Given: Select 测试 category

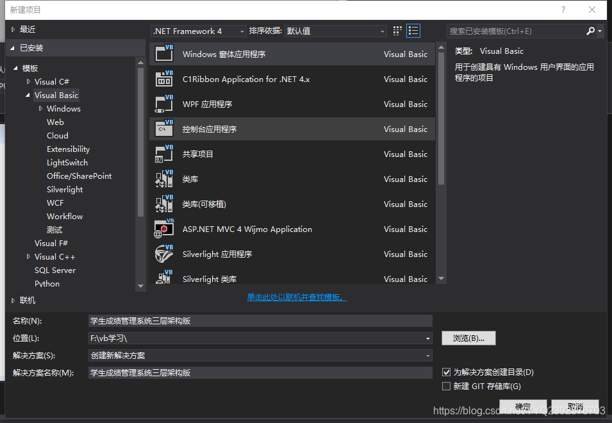Looking at the screenshot, I should [x=54, y=230].
